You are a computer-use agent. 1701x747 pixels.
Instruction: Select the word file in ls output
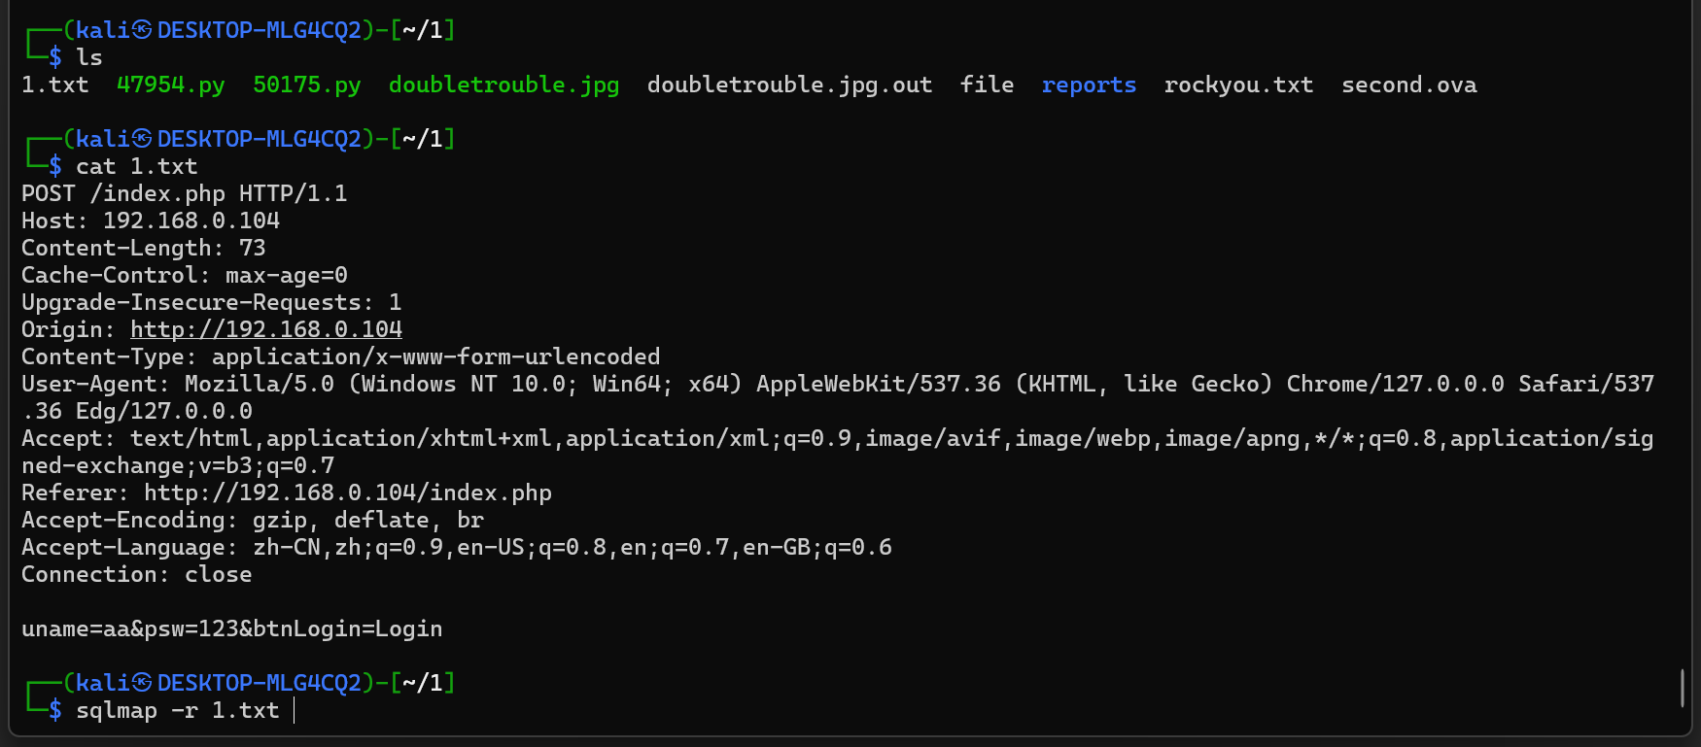point(987,85)
